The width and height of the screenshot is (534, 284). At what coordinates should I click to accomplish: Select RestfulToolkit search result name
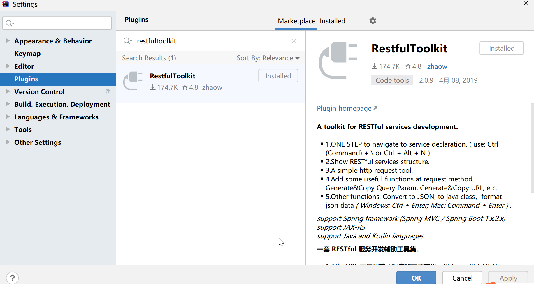tap(173, 76)
